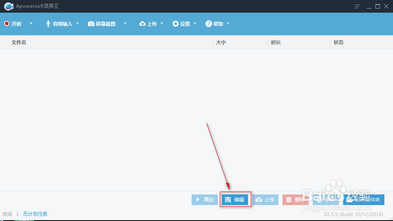Maximize the Apowersoft window
The height and width of the screenshot is (221, 393).
377,6
